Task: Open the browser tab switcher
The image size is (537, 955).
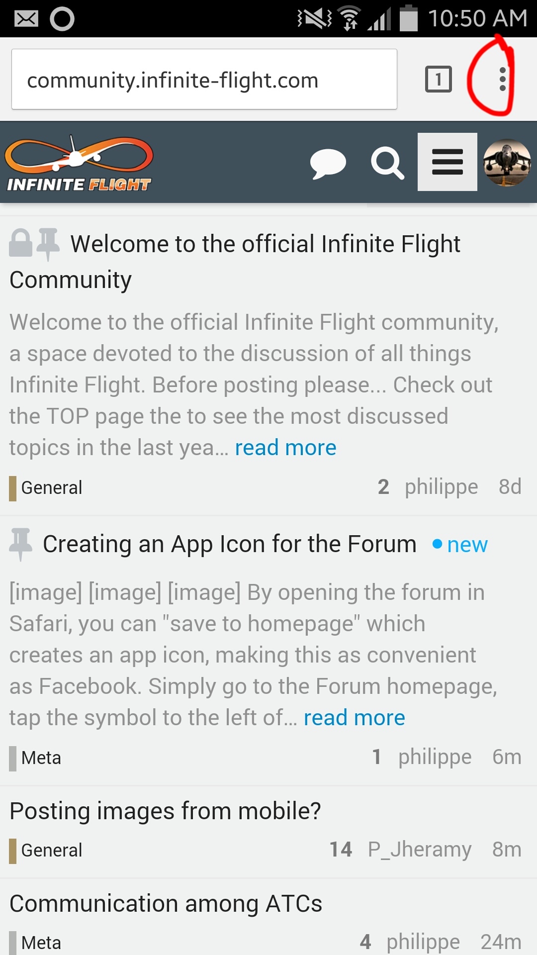Action: 438,80
